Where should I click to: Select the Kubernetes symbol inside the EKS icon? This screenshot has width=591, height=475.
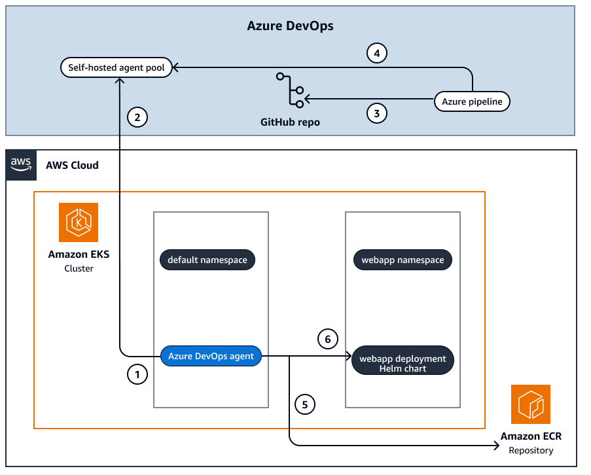(79, 222)
